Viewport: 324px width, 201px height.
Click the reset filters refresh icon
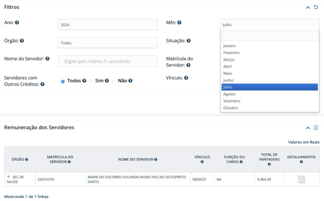tap(316, 7)
